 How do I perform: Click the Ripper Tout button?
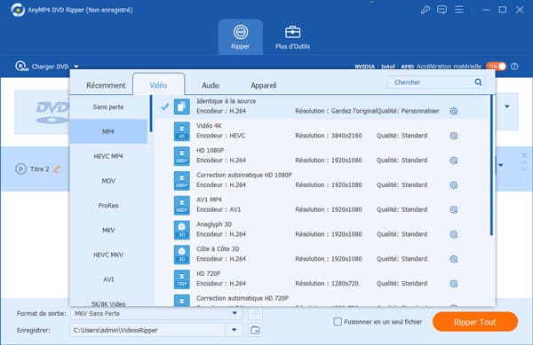coord(475,322)
